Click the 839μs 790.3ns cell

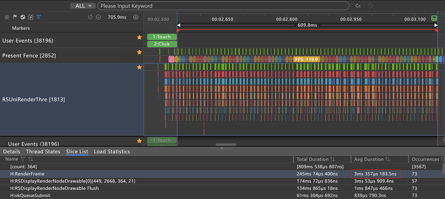370,195
